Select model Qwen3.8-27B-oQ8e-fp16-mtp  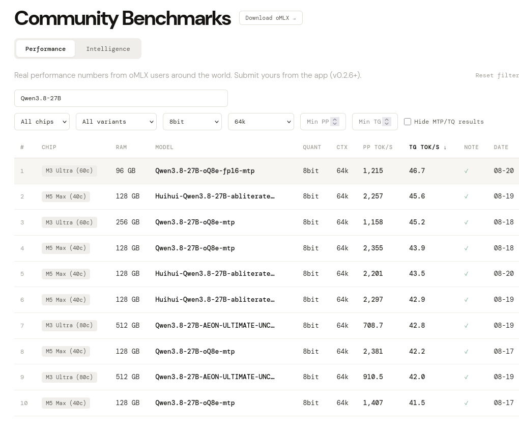click(205, 171)
